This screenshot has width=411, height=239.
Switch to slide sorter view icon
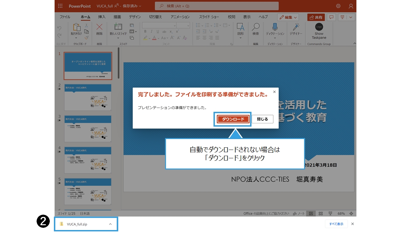point(320,213)
